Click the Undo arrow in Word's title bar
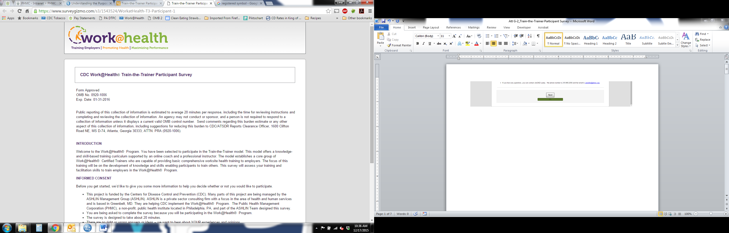 coord(389,21)
